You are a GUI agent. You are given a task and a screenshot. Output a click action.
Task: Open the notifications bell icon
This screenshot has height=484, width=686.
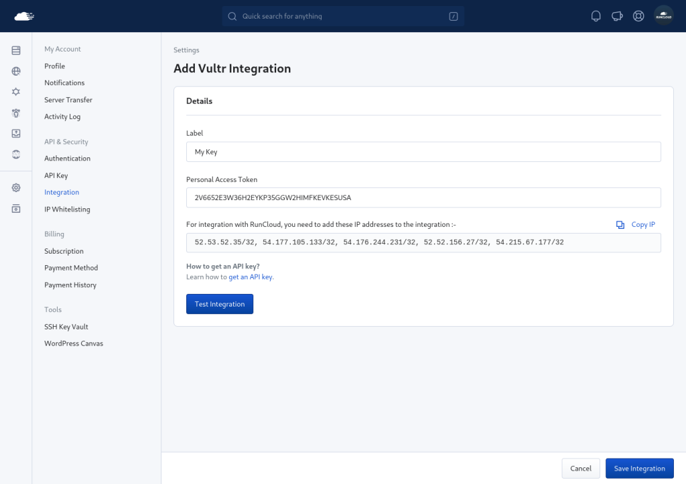pyautogui.click(x=596, y=16)
